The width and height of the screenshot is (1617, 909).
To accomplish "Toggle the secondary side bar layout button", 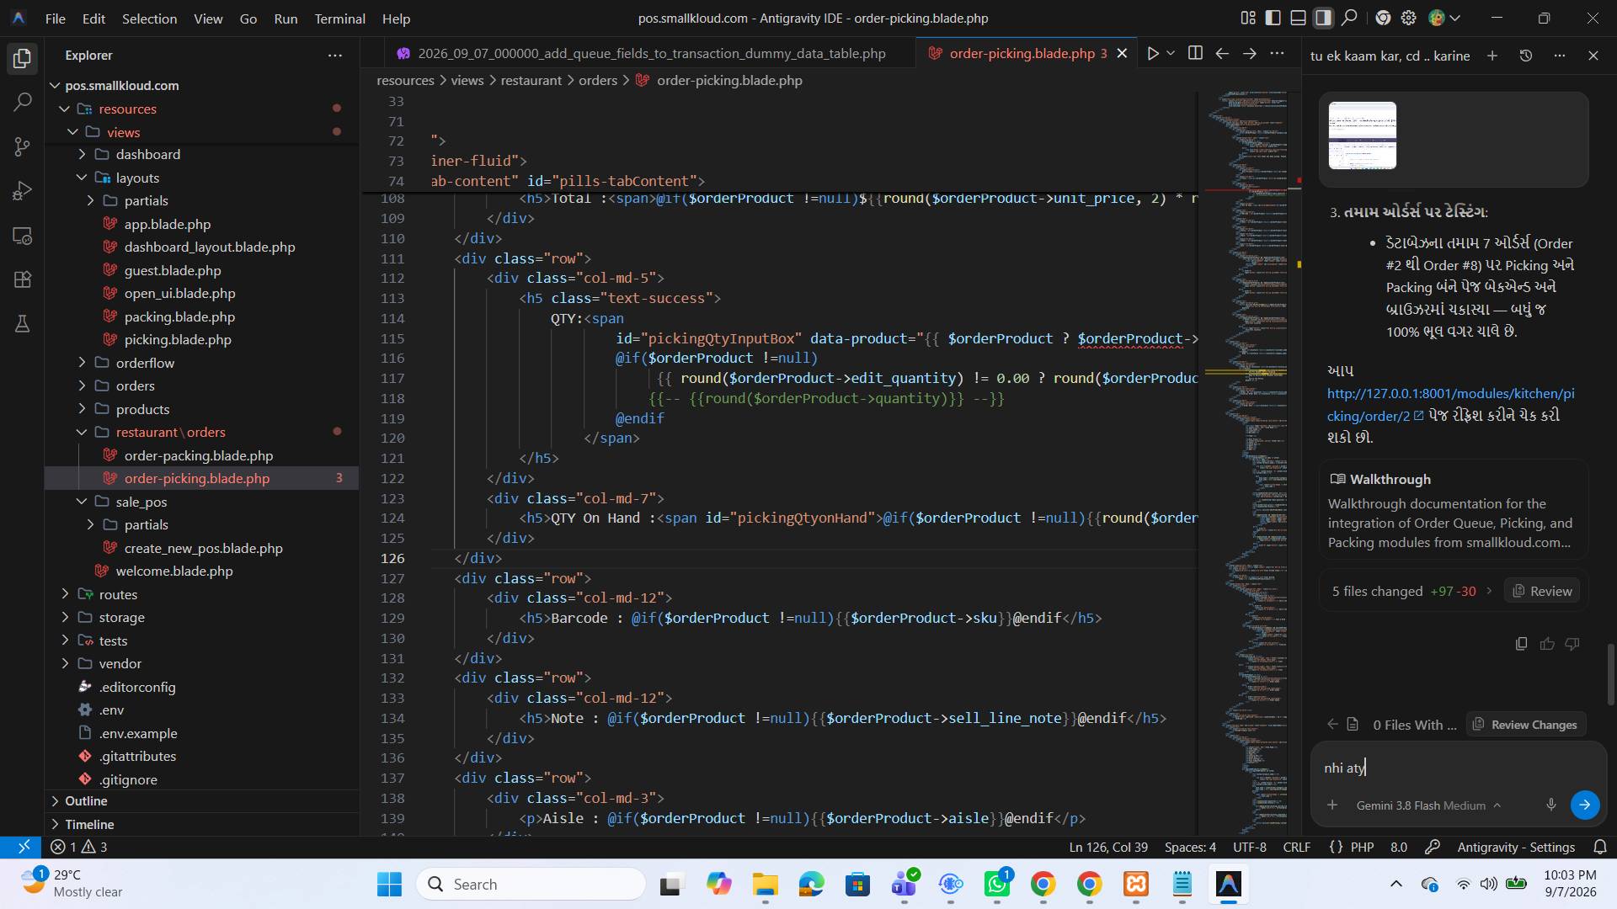I will [1324, 18].
